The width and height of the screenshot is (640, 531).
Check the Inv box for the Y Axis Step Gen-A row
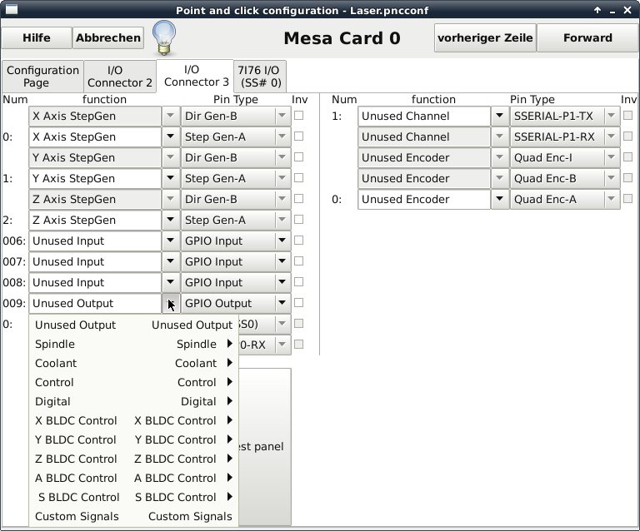299,177
